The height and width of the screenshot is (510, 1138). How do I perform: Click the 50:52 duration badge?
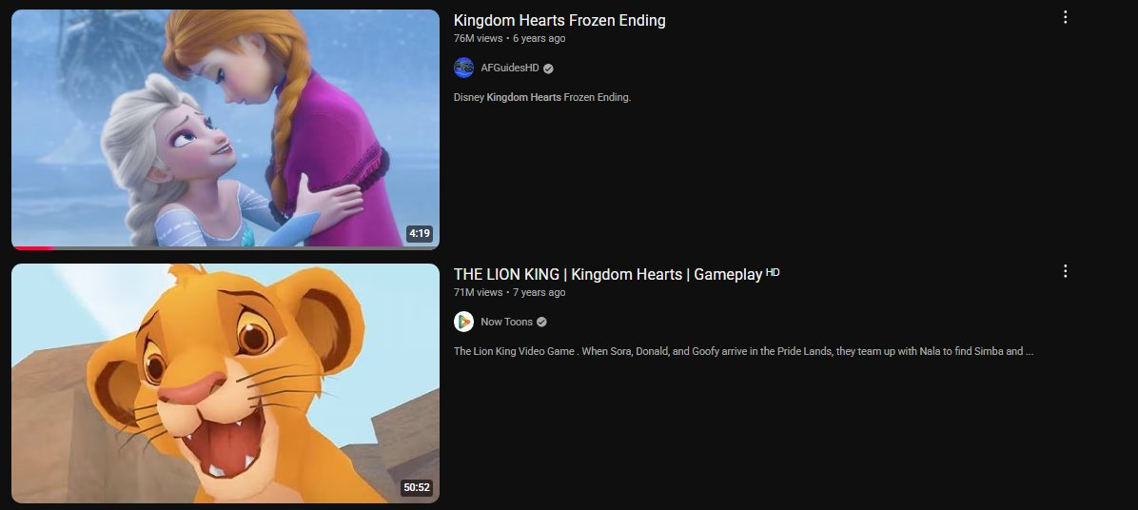point(417,487)
